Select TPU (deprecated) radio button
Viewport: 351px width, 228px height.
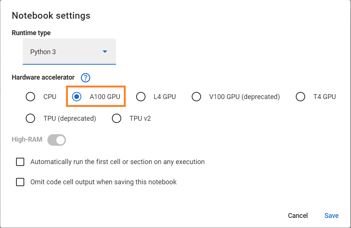pos(30,118)
